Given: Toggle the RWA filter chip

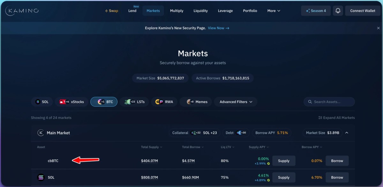Looking at the screenshot, I should pyautogui.click(x=164, y=102).
